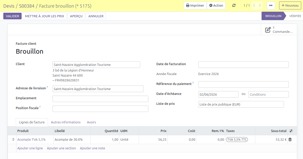Open Client field dropdown
Image resolution: width=303 pixels, height=159 pixels.
tap(96, 65)
